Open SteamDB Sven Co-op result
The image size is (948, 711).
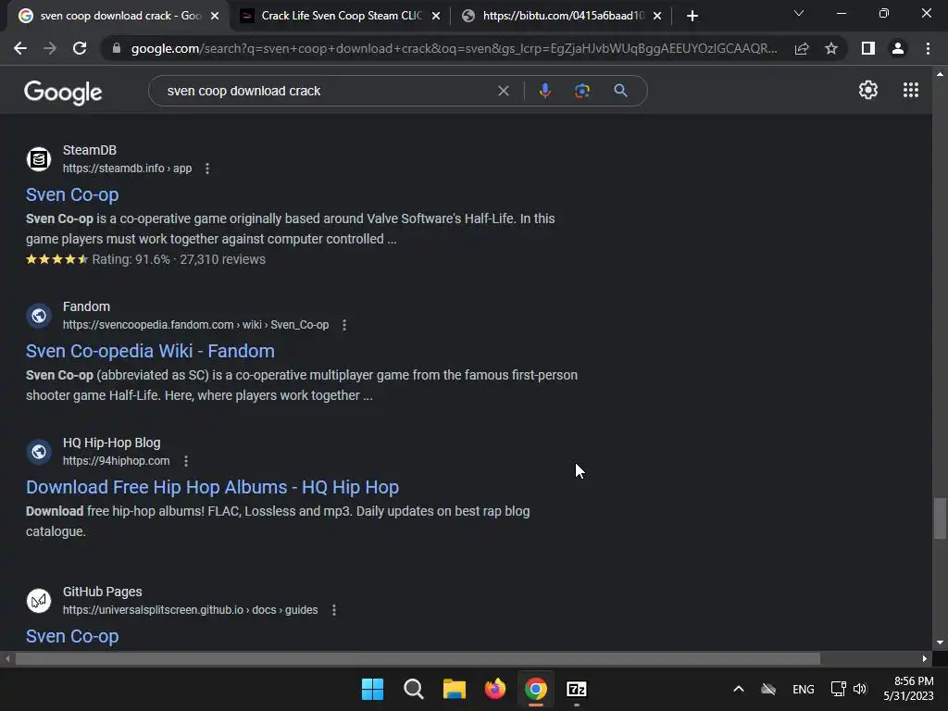click(x=72, y=194)
